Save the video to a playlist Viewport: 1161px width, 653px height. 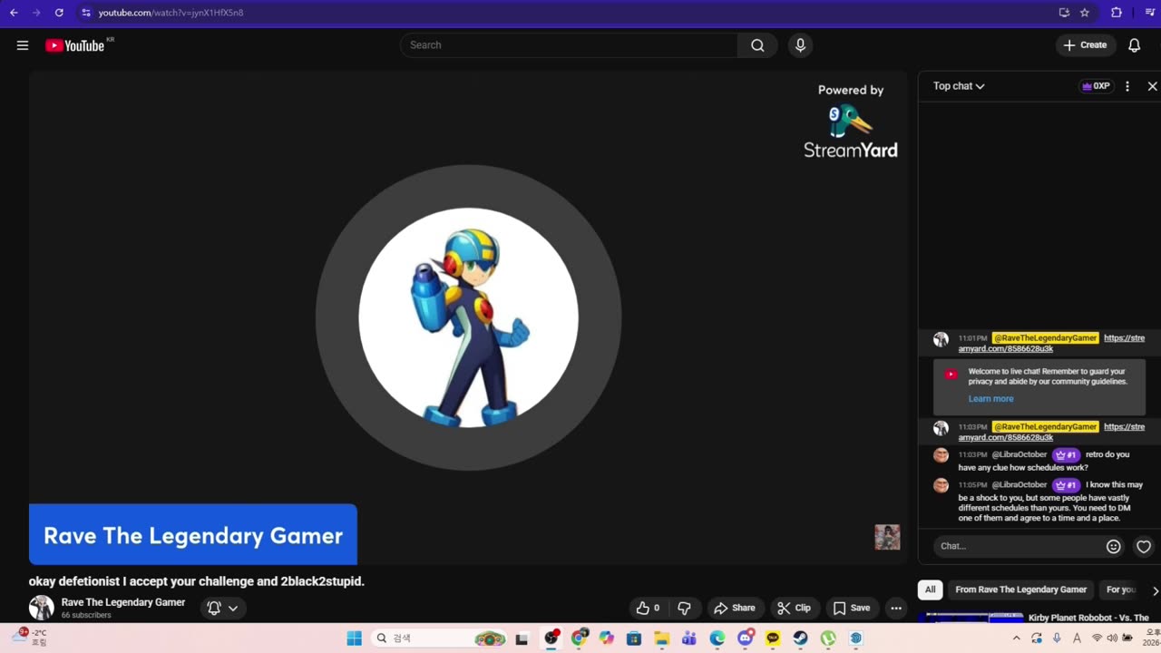(x=852, y=608)
